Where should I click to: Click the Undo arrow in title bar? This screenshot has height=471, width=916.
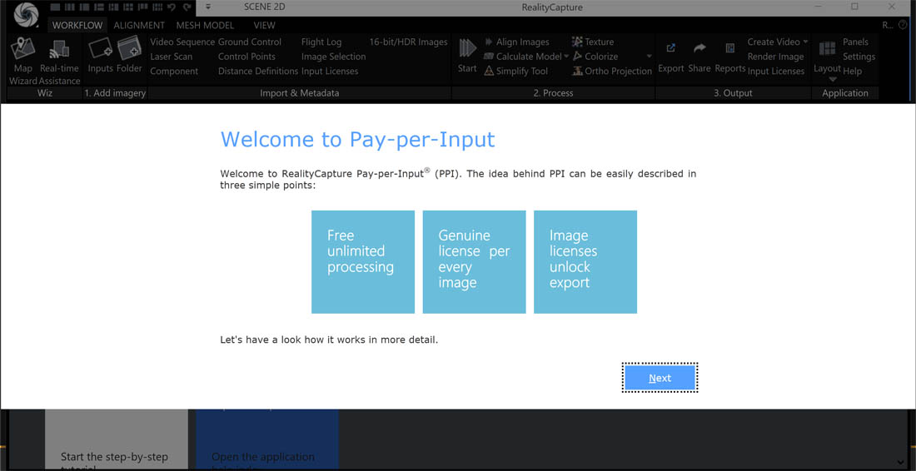tap(172, 7)
